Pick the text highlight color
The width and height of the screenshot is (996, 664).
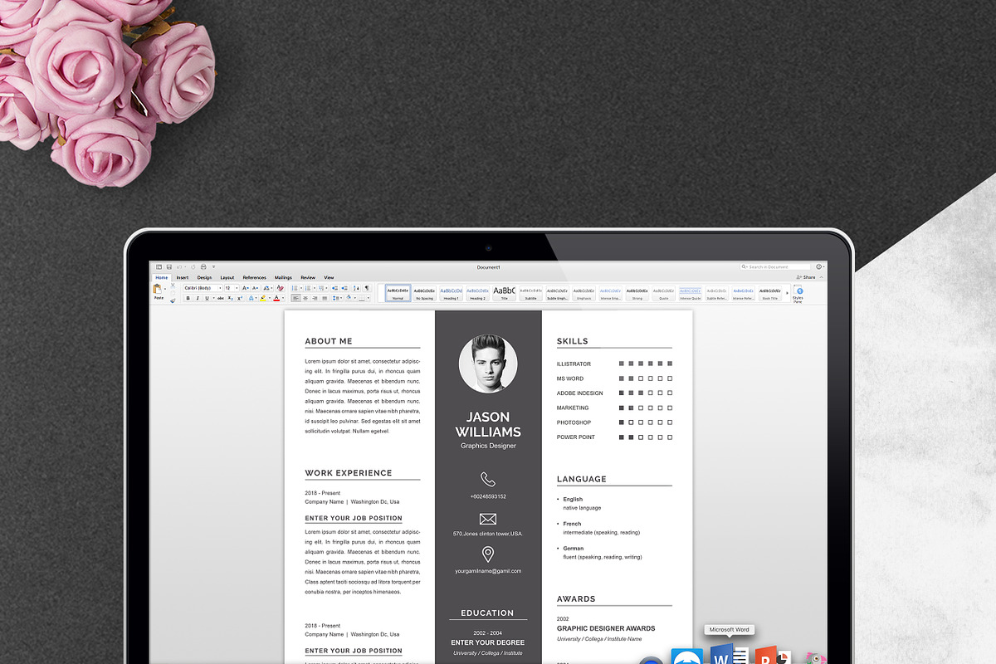pyautogui.click(x=262, y=298)
